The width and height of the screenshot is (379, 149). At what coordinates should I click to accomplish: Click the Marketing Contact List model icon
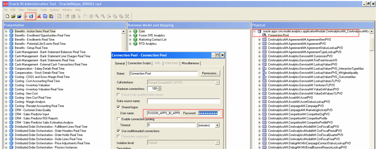(135, 40)
